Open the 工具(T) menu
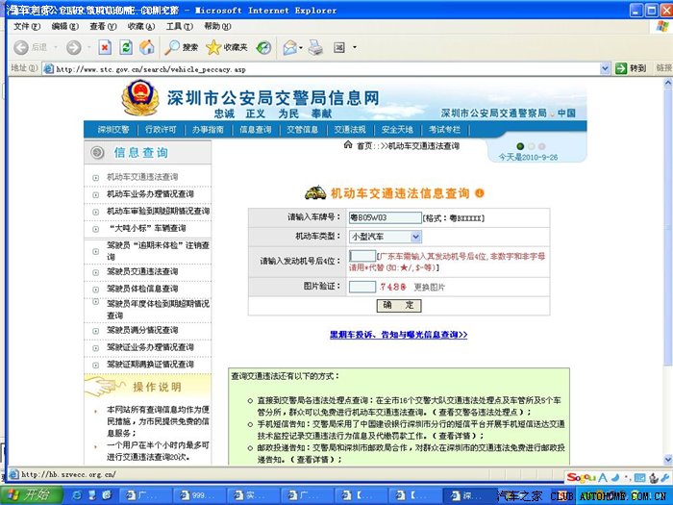This screenshot has width=673, height=505. [179, 26]
